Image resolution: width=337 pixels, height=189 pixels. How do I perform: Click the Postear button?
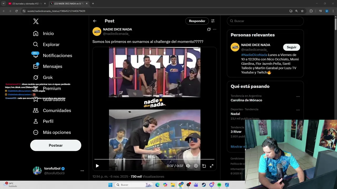pos(56,145)
